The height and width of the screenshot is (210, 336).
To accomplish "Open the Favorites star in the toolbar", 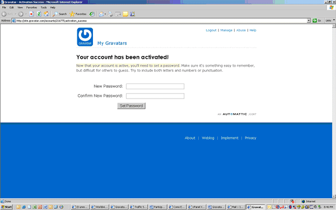I will 78,14.
